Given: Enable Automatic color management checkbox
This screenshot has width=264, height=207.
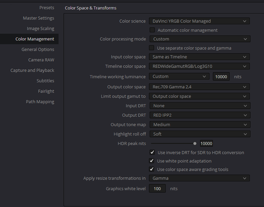Looking at the screenshot, I should 152,30.
